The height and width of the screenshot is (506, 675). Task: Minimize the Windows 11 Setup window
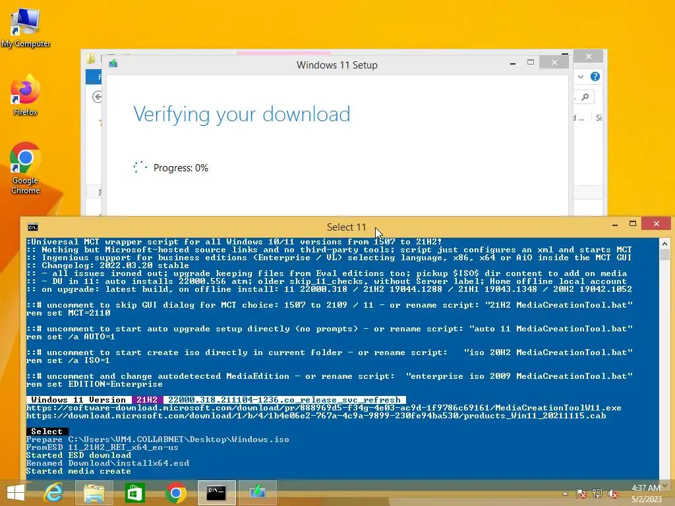[x=512, y=63]
